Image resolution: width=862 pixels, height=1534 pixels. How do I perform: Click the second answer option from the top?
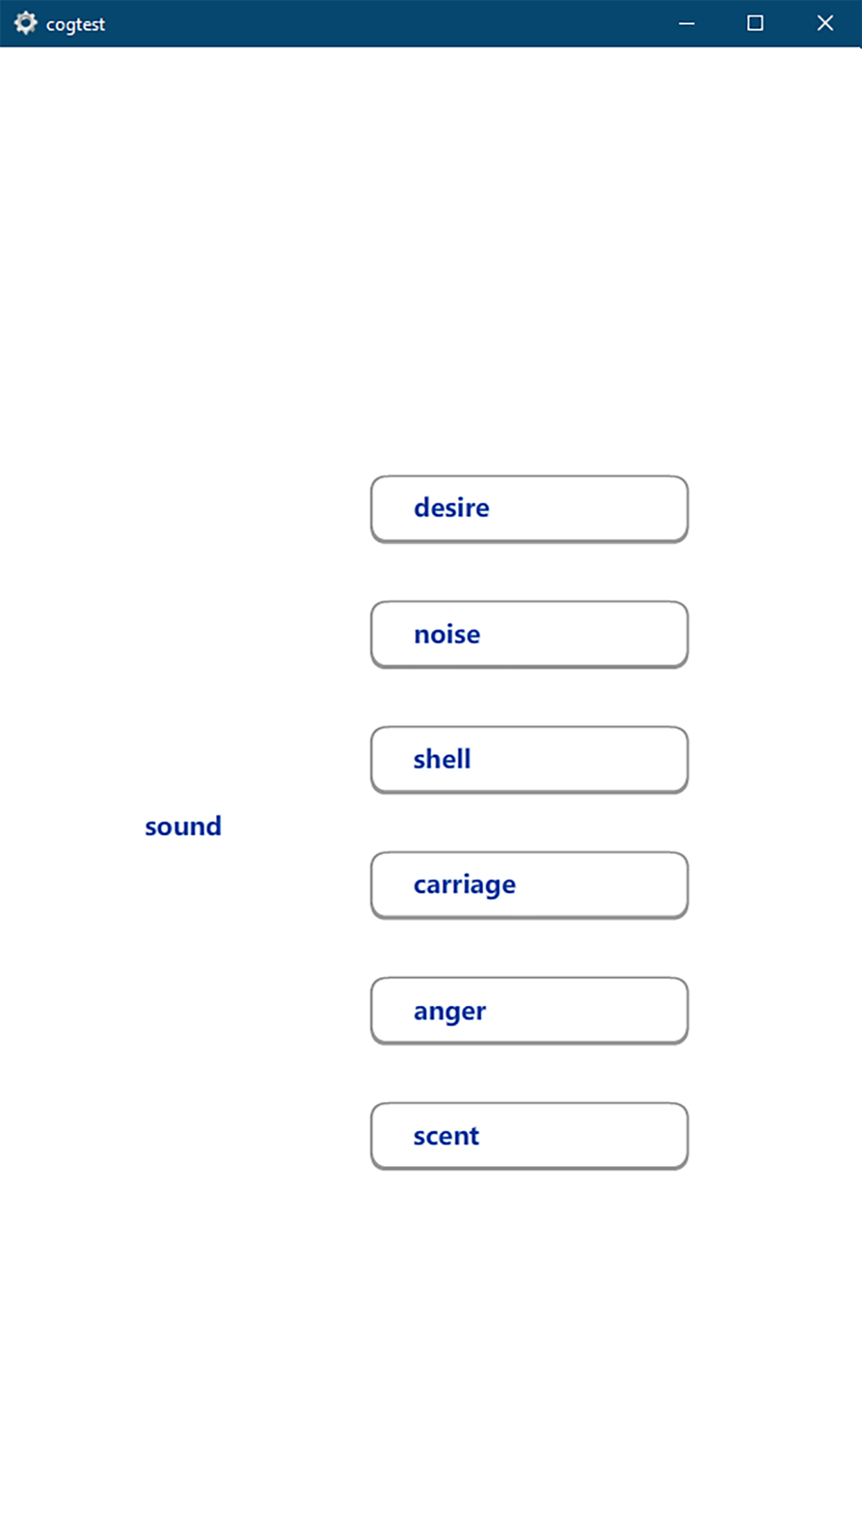[529, 634]
